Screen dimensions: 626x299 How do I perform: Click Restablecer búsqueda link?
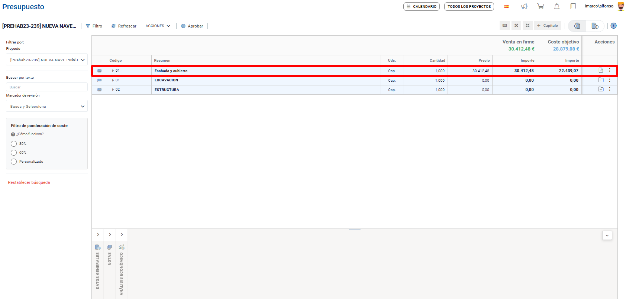click(29, 183)
